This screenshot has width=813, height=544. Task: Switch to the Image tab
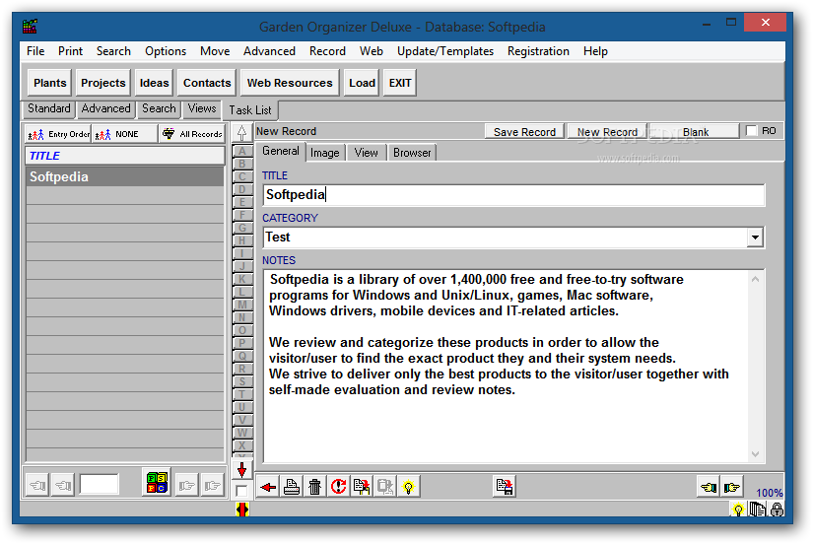(324, 153)
